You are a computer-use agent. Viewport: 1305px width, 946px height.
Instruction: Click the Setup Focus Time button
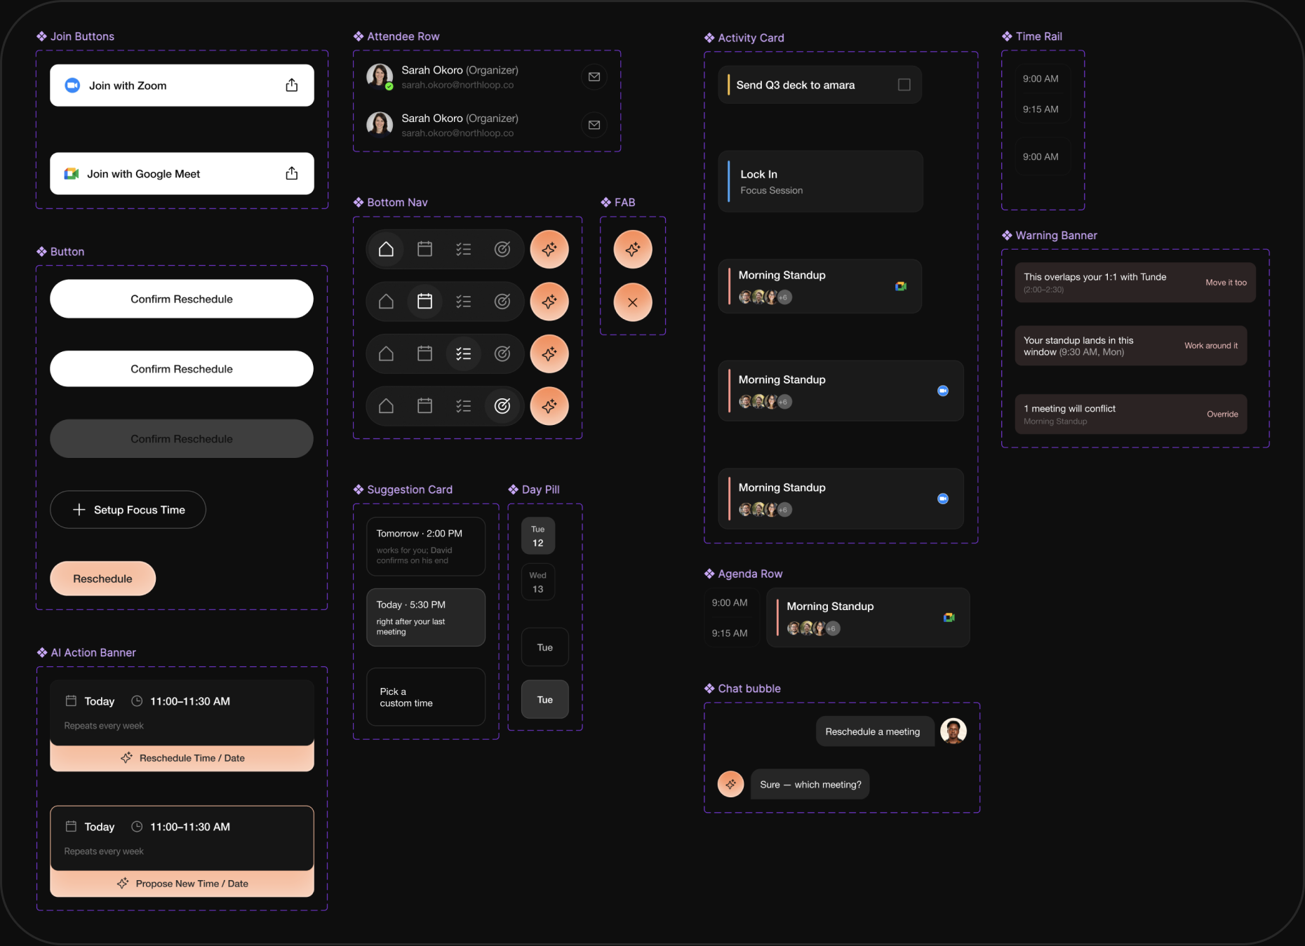pos(128,510)
